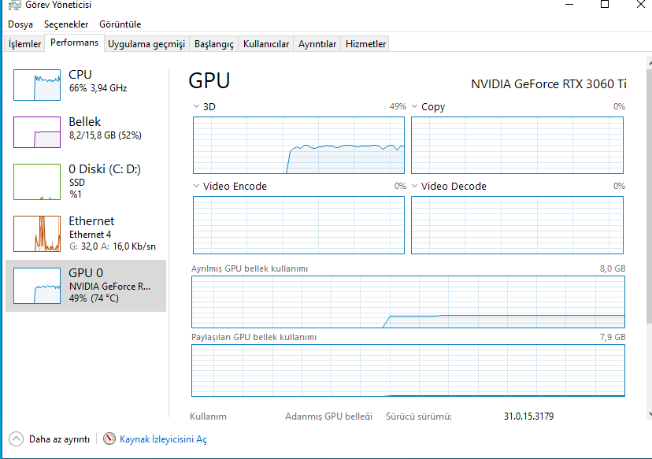Switch to the Başlangıç tab
The width and height of the screenshot is (652, 459).
214,44
